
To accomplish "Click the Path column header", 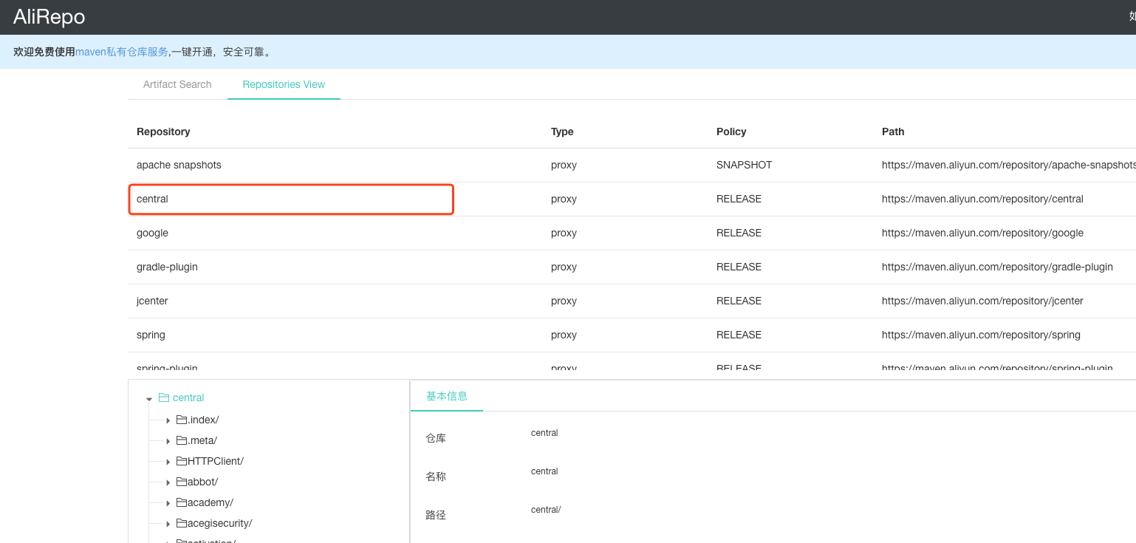I will point(893,132).
